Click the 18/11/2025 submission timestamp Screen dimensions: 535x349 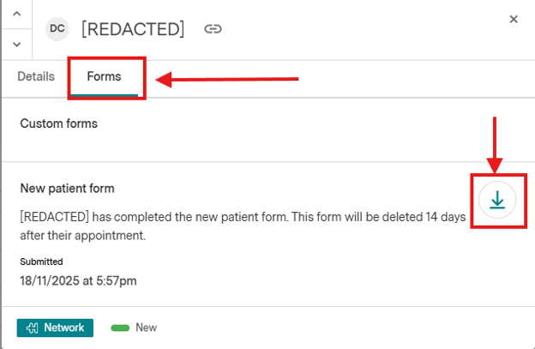tap(78, 280)
